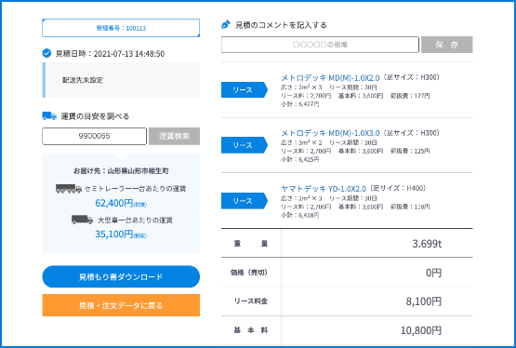This screenshot has height=348, width=516.
Task: Click the 基本料 row label
Action: click(251, 330)
